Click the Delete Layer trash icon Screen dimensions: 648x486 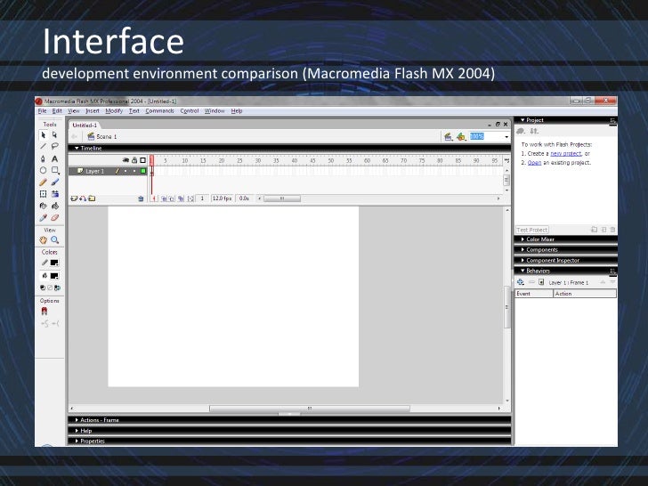[141, 198]
